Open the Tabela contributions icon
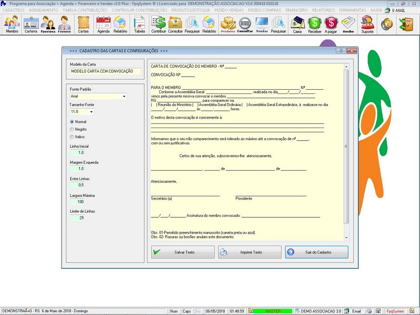Screen dimensions: 420x315 (x=139, y=24)
